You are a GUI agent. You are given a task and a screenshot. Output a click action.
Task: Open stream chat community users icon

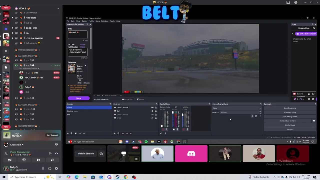click(x=314, y=28)
